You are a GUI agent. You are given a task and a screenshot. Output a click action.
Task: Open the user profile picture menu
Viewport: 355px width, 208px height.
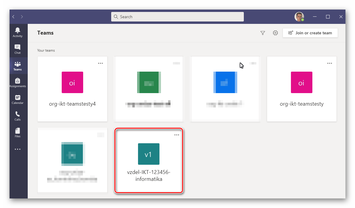coord(299,17)
